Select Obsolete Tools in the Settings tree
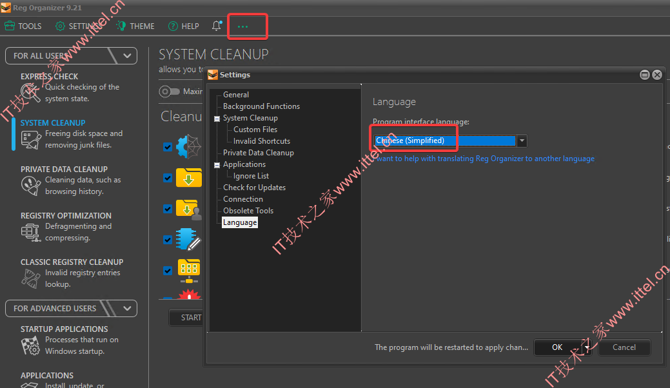Image resolution: width=670 pixels, height=388 pixels. point(248,210)
